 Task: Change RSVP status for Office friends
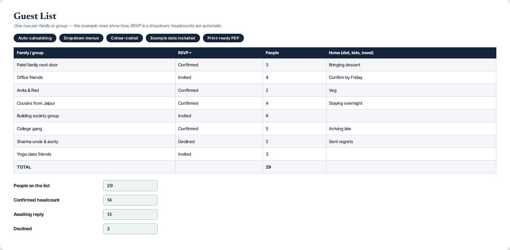tap(219, 77)
